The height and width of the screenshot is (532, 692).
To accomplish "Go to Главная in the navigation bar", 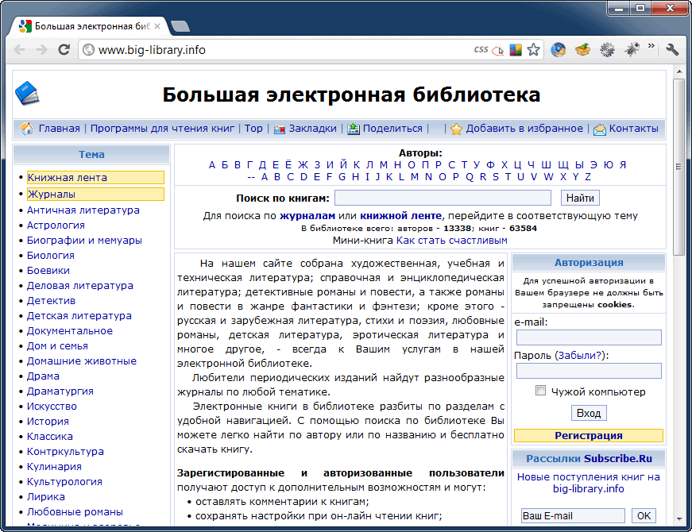I will coord(59,129).
